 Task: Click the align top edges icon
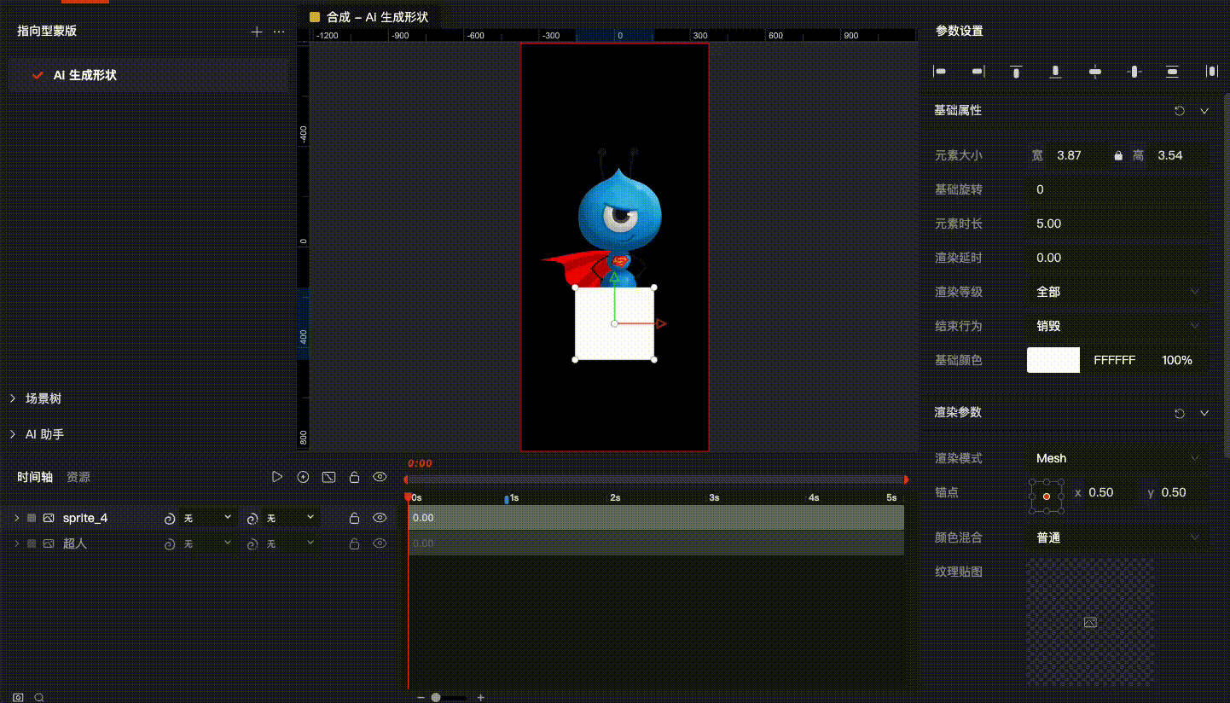click(x=1016, y=72)
